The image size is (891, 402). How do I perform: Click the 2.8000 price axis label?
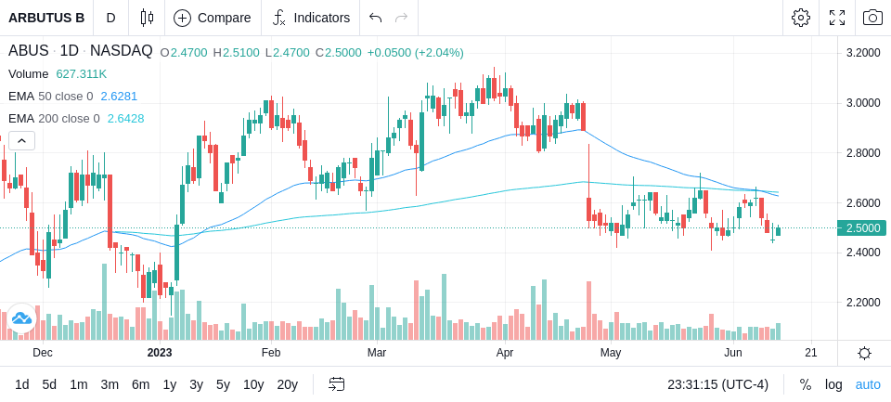[x=863, y=153]
